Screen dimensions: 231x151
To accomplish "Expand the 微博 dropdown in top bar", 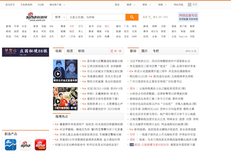I will click(134, 5).
